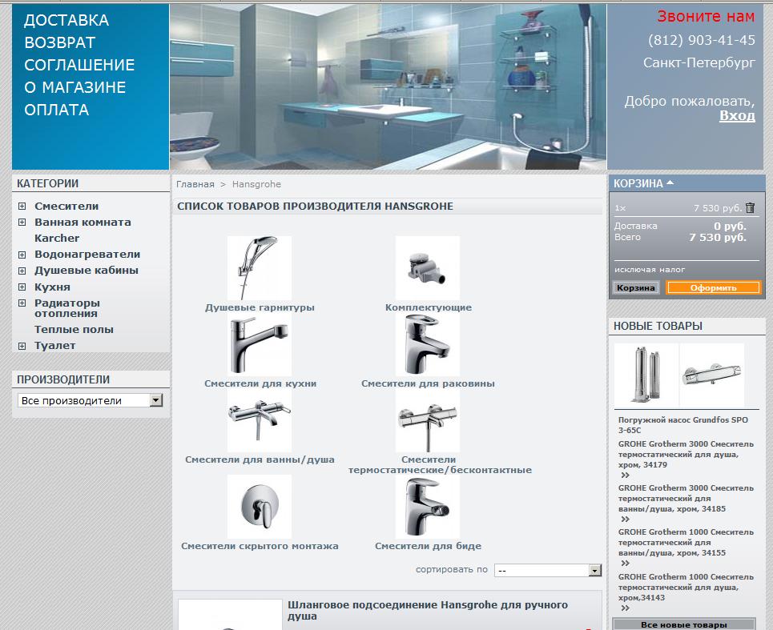Image resolution: width=773 pixels, height=630 pixels.
Task: Click the Комплектующие text link
Action: (429, 307)
